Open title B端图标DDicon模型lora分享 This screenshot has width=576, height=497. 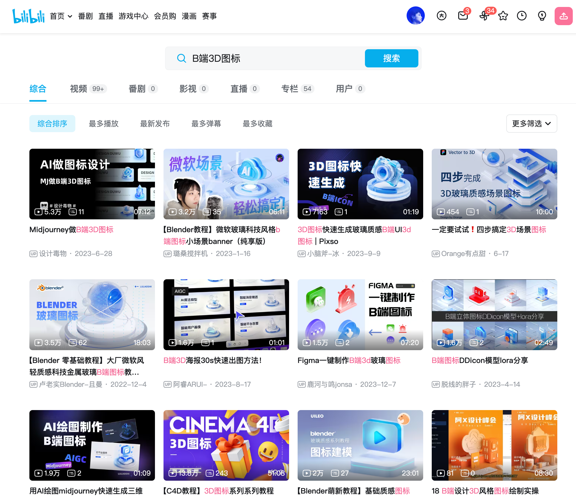[x=480, y=360]
